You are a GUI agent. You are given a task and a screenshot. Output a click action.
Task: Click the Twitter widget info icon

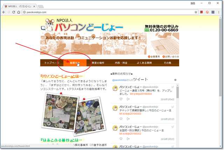point(175,80)
